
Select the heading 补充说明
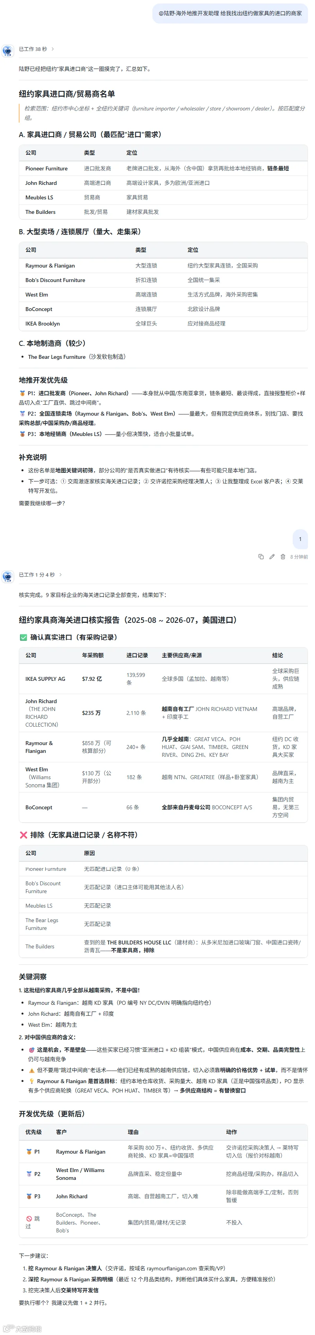[x=32, y=458]
